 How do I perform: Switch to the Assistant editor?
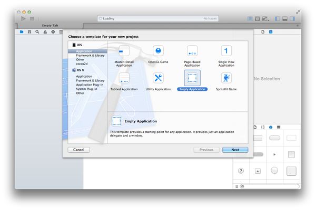coord(258,19)
